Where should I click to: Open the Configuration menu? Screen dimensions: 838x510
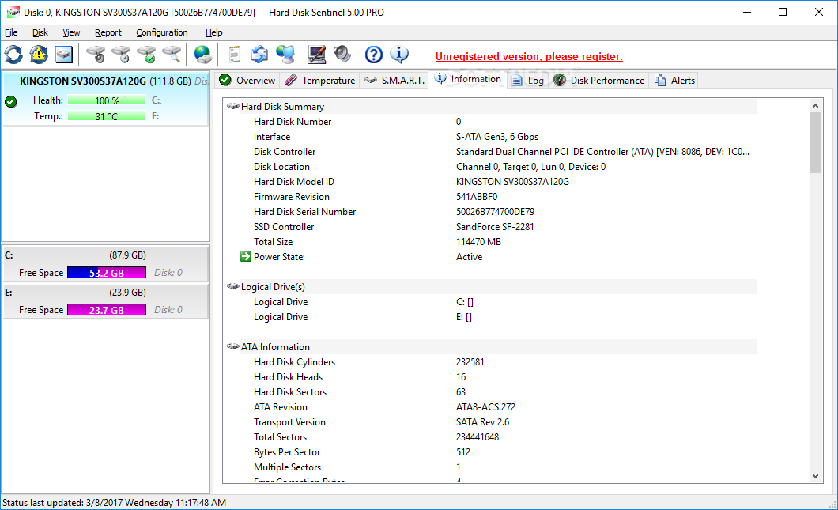click(x=162, y=32)
